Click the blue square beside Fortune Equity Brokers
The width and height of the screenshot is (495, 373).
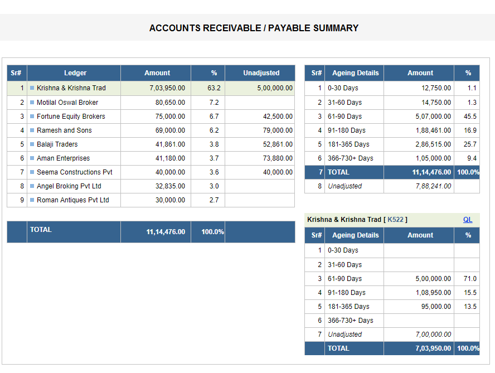click(32, 116)
